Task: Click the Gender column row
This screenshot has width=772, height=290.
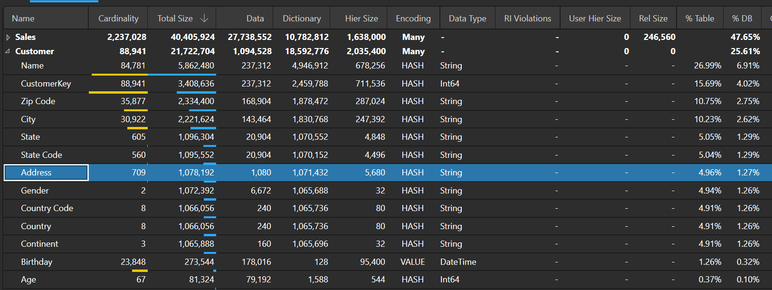Action: [x=35, y=191]
